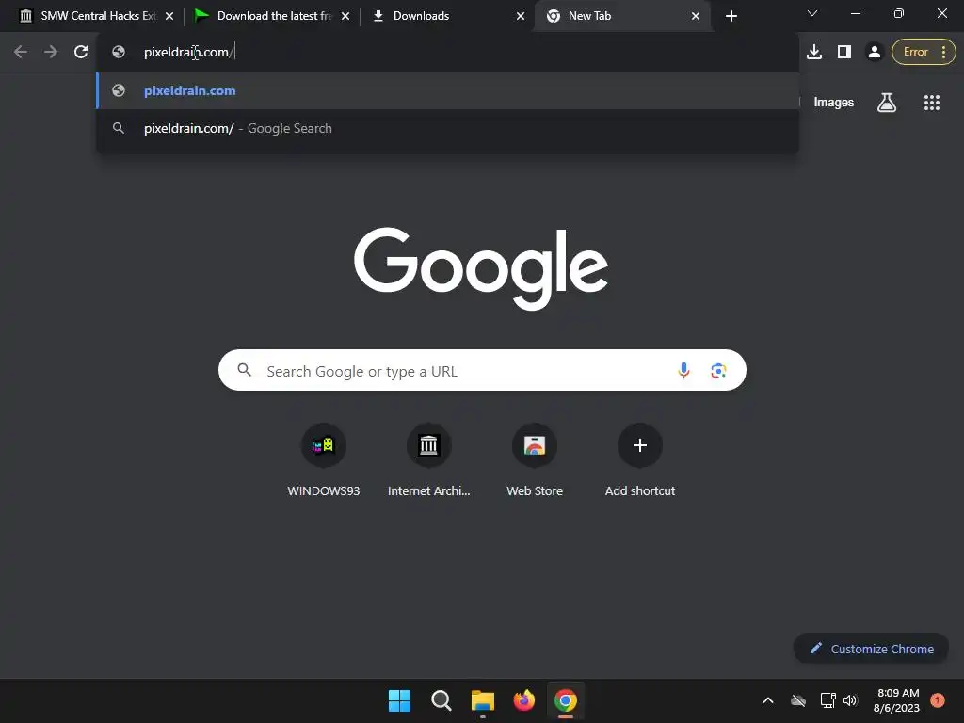Open the Chrome downloads icon in toolbar
The image size is (964, 723).
point(814,53)
